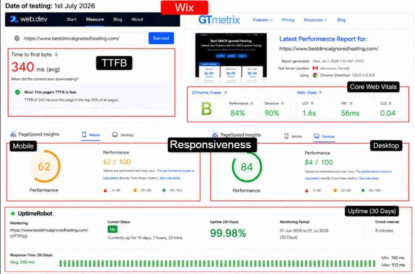Click the Chrome browser icon
The image size is (415, 274).
pyautogui.click(x=315, y=75)
